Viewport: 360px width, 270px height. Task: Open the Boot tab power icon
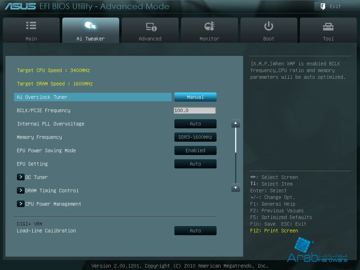tap(269, 26)
